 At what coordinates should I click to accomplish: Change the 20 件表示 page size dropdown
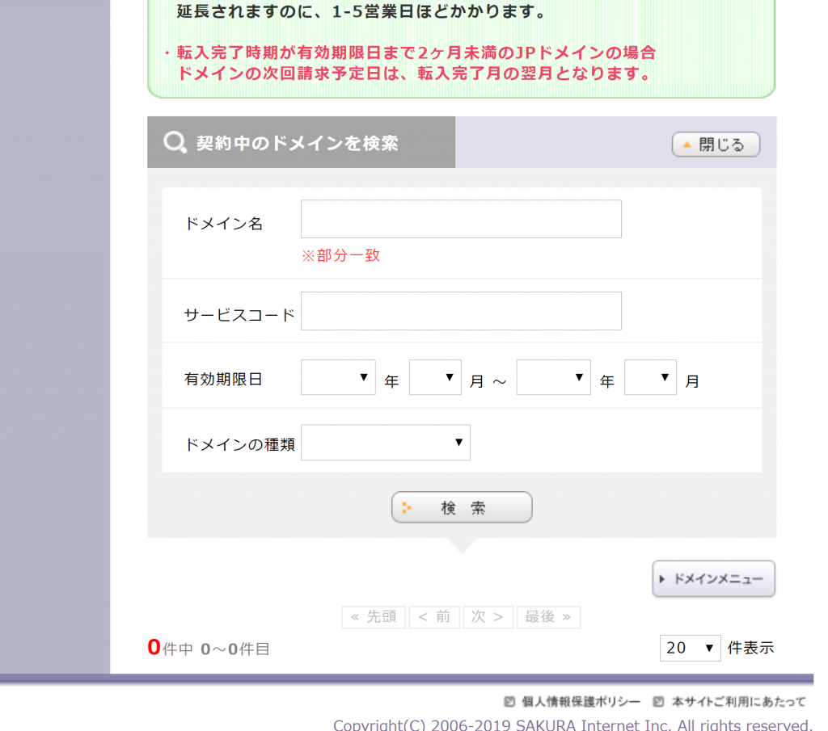point(691,648)
